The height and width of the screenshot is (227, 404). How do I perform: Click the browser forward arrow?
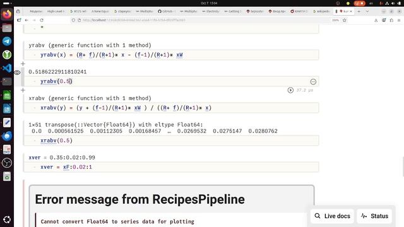tap(34, 20)
